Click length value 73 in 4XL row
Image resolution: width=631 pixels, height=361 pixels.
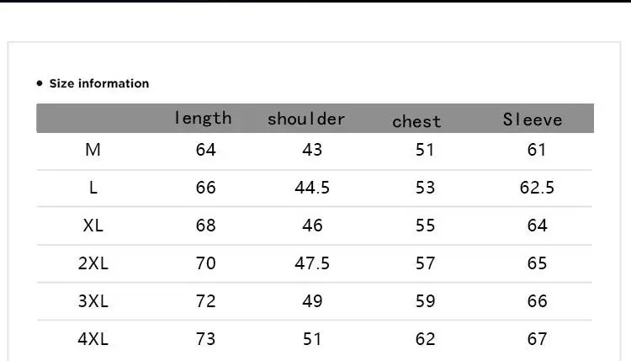(x=206, y=339)
